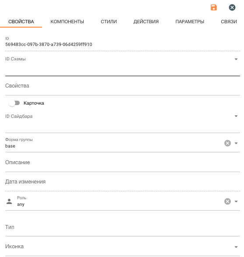The image size is (244, 257).
Task: Open the Стили tab
Action: (109, 21)
